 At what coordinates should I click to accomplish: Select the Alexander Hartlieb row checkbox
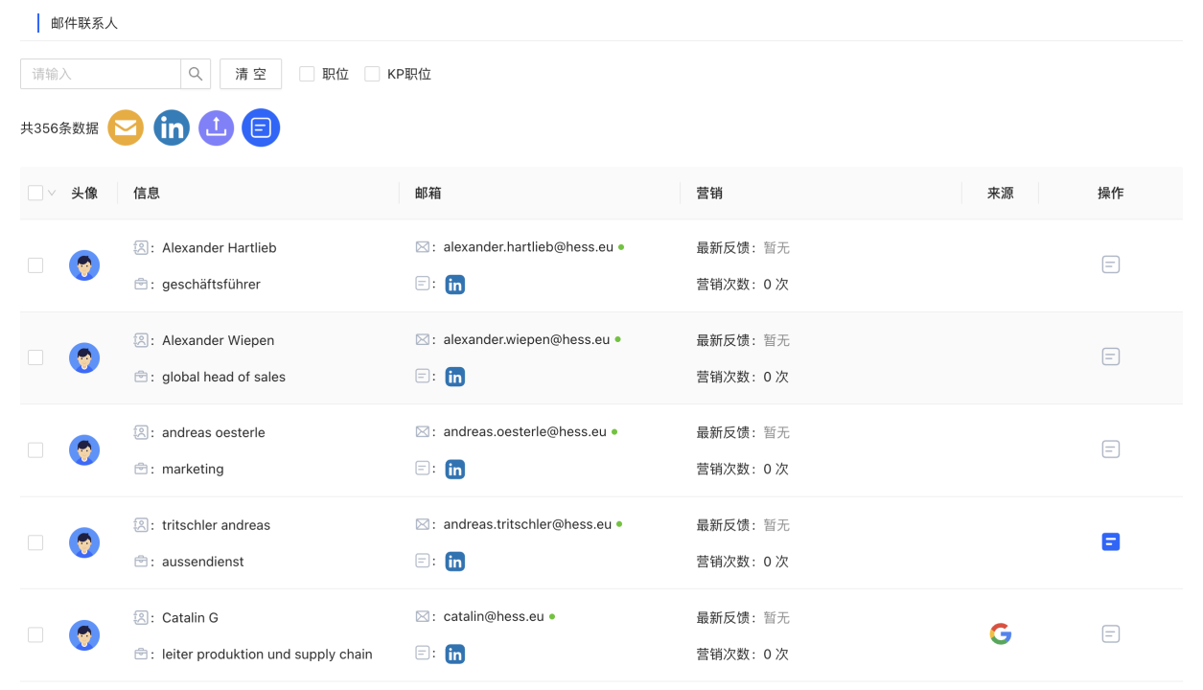[35, 265]
